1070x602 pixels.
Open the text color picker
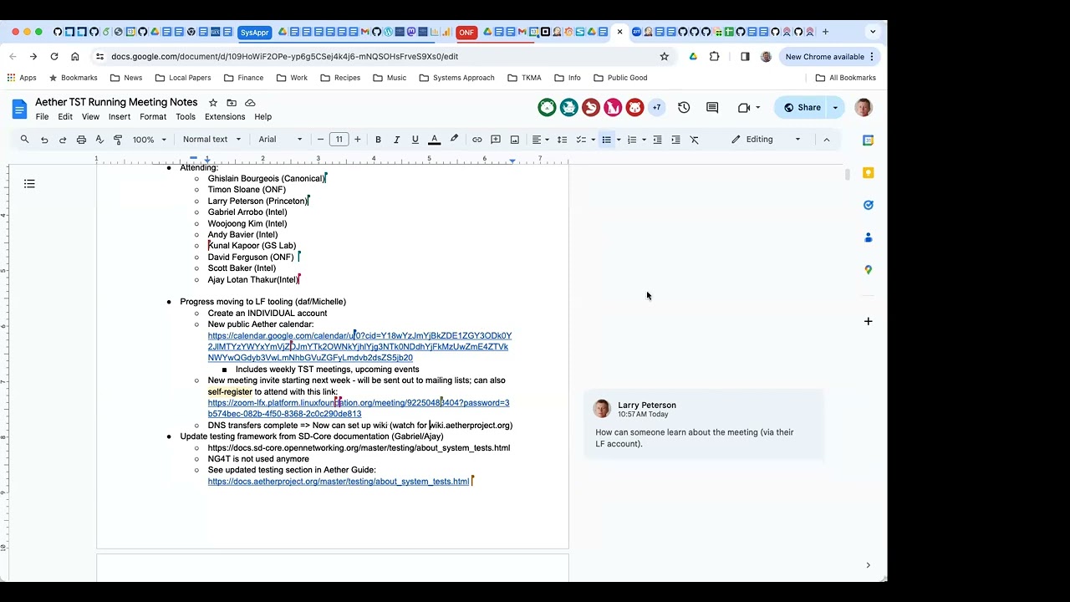pos(434,140)
